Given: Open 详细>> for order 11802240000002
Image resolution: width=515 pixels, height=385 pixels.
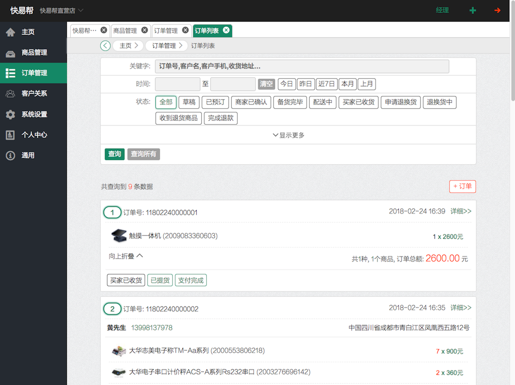Looking at the screenshot, I should (461, 308).
